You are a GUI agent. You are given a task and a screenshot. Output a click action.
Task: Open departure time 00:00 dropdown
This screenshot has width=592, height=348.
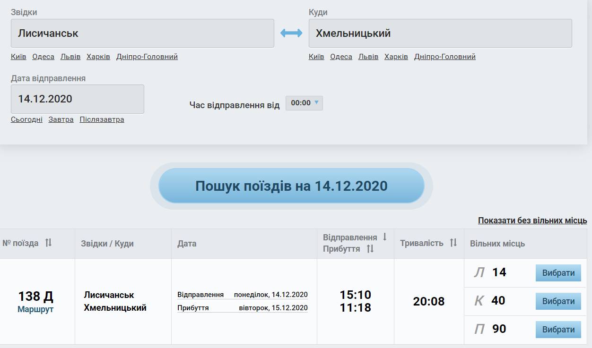(304, 103)
